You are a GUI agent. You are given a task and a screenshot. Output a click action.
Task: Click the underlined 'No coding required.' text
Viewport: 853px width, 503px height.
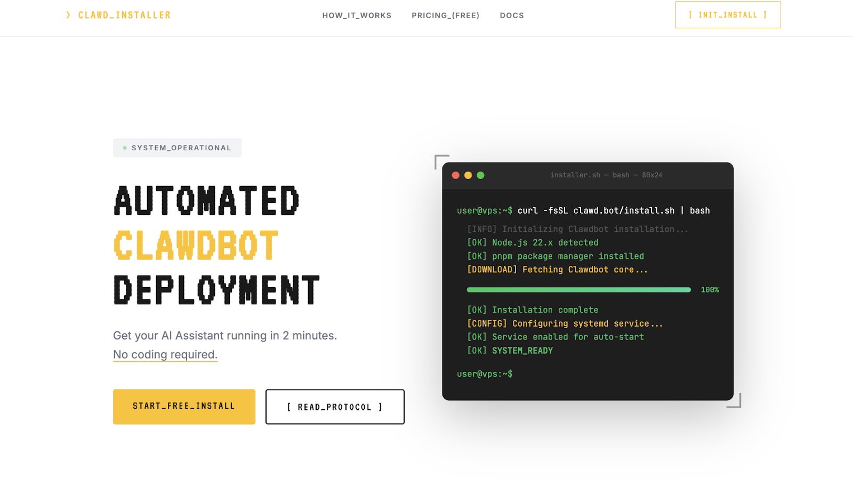point(165,354)
